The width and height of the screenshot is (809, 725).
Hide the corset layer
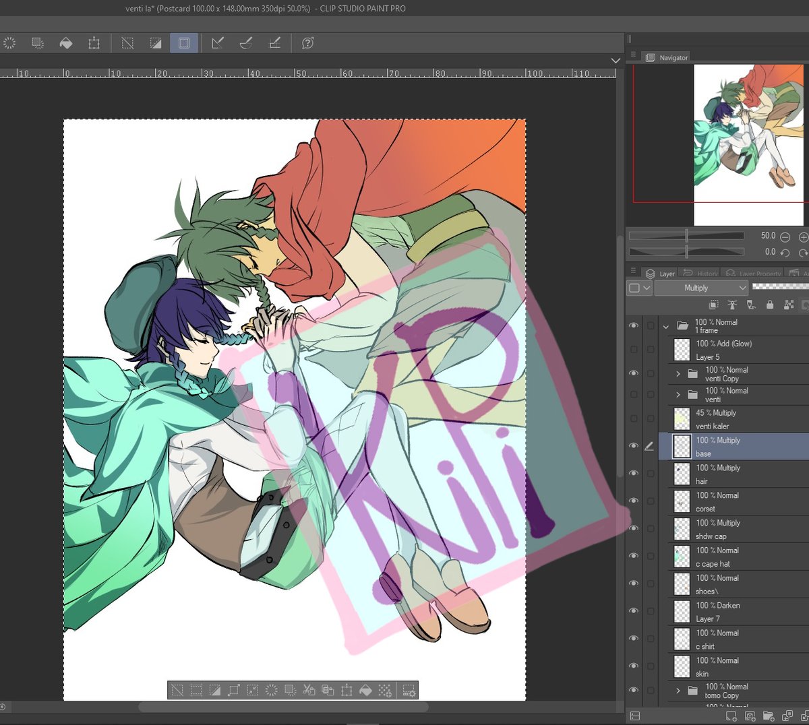click(634, 501)
